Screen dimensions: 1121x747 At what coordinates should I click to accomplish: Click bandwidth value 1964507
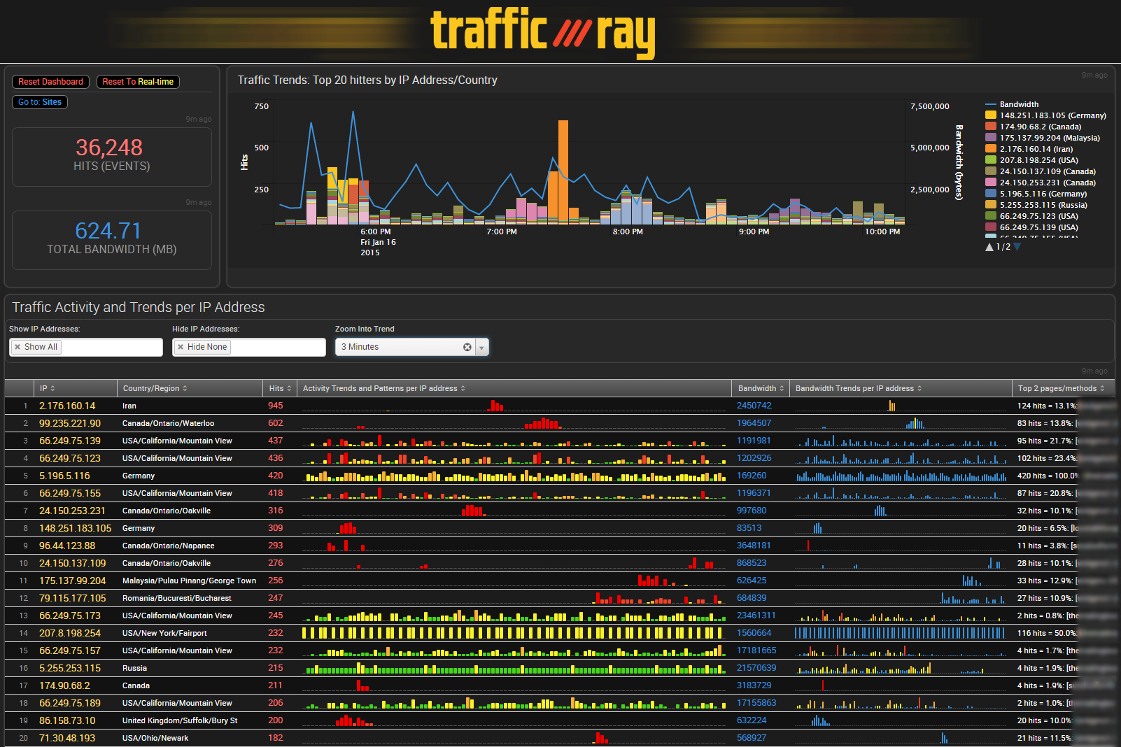[x=754, y=423]
